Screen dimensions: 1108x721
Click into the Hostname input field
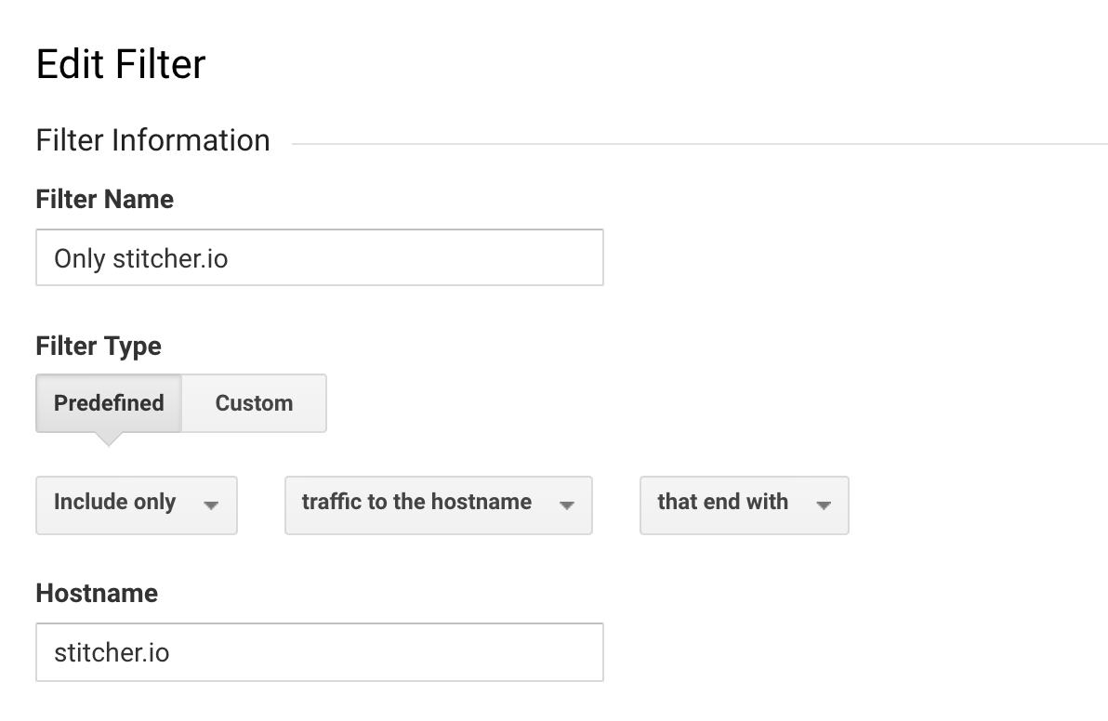coord(319,652)
